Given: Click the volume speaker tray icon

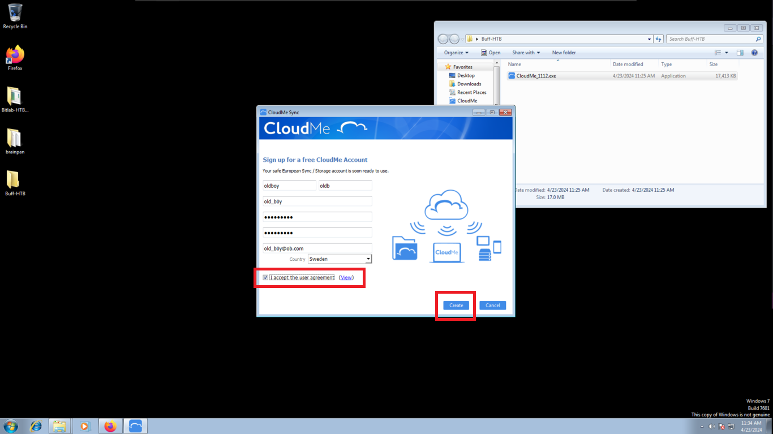Looking at the screenshot, I should 712,427.
